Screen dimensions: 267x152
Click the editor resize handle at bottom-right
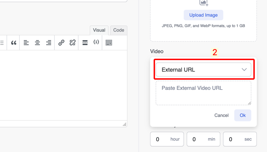pos(125,124)
